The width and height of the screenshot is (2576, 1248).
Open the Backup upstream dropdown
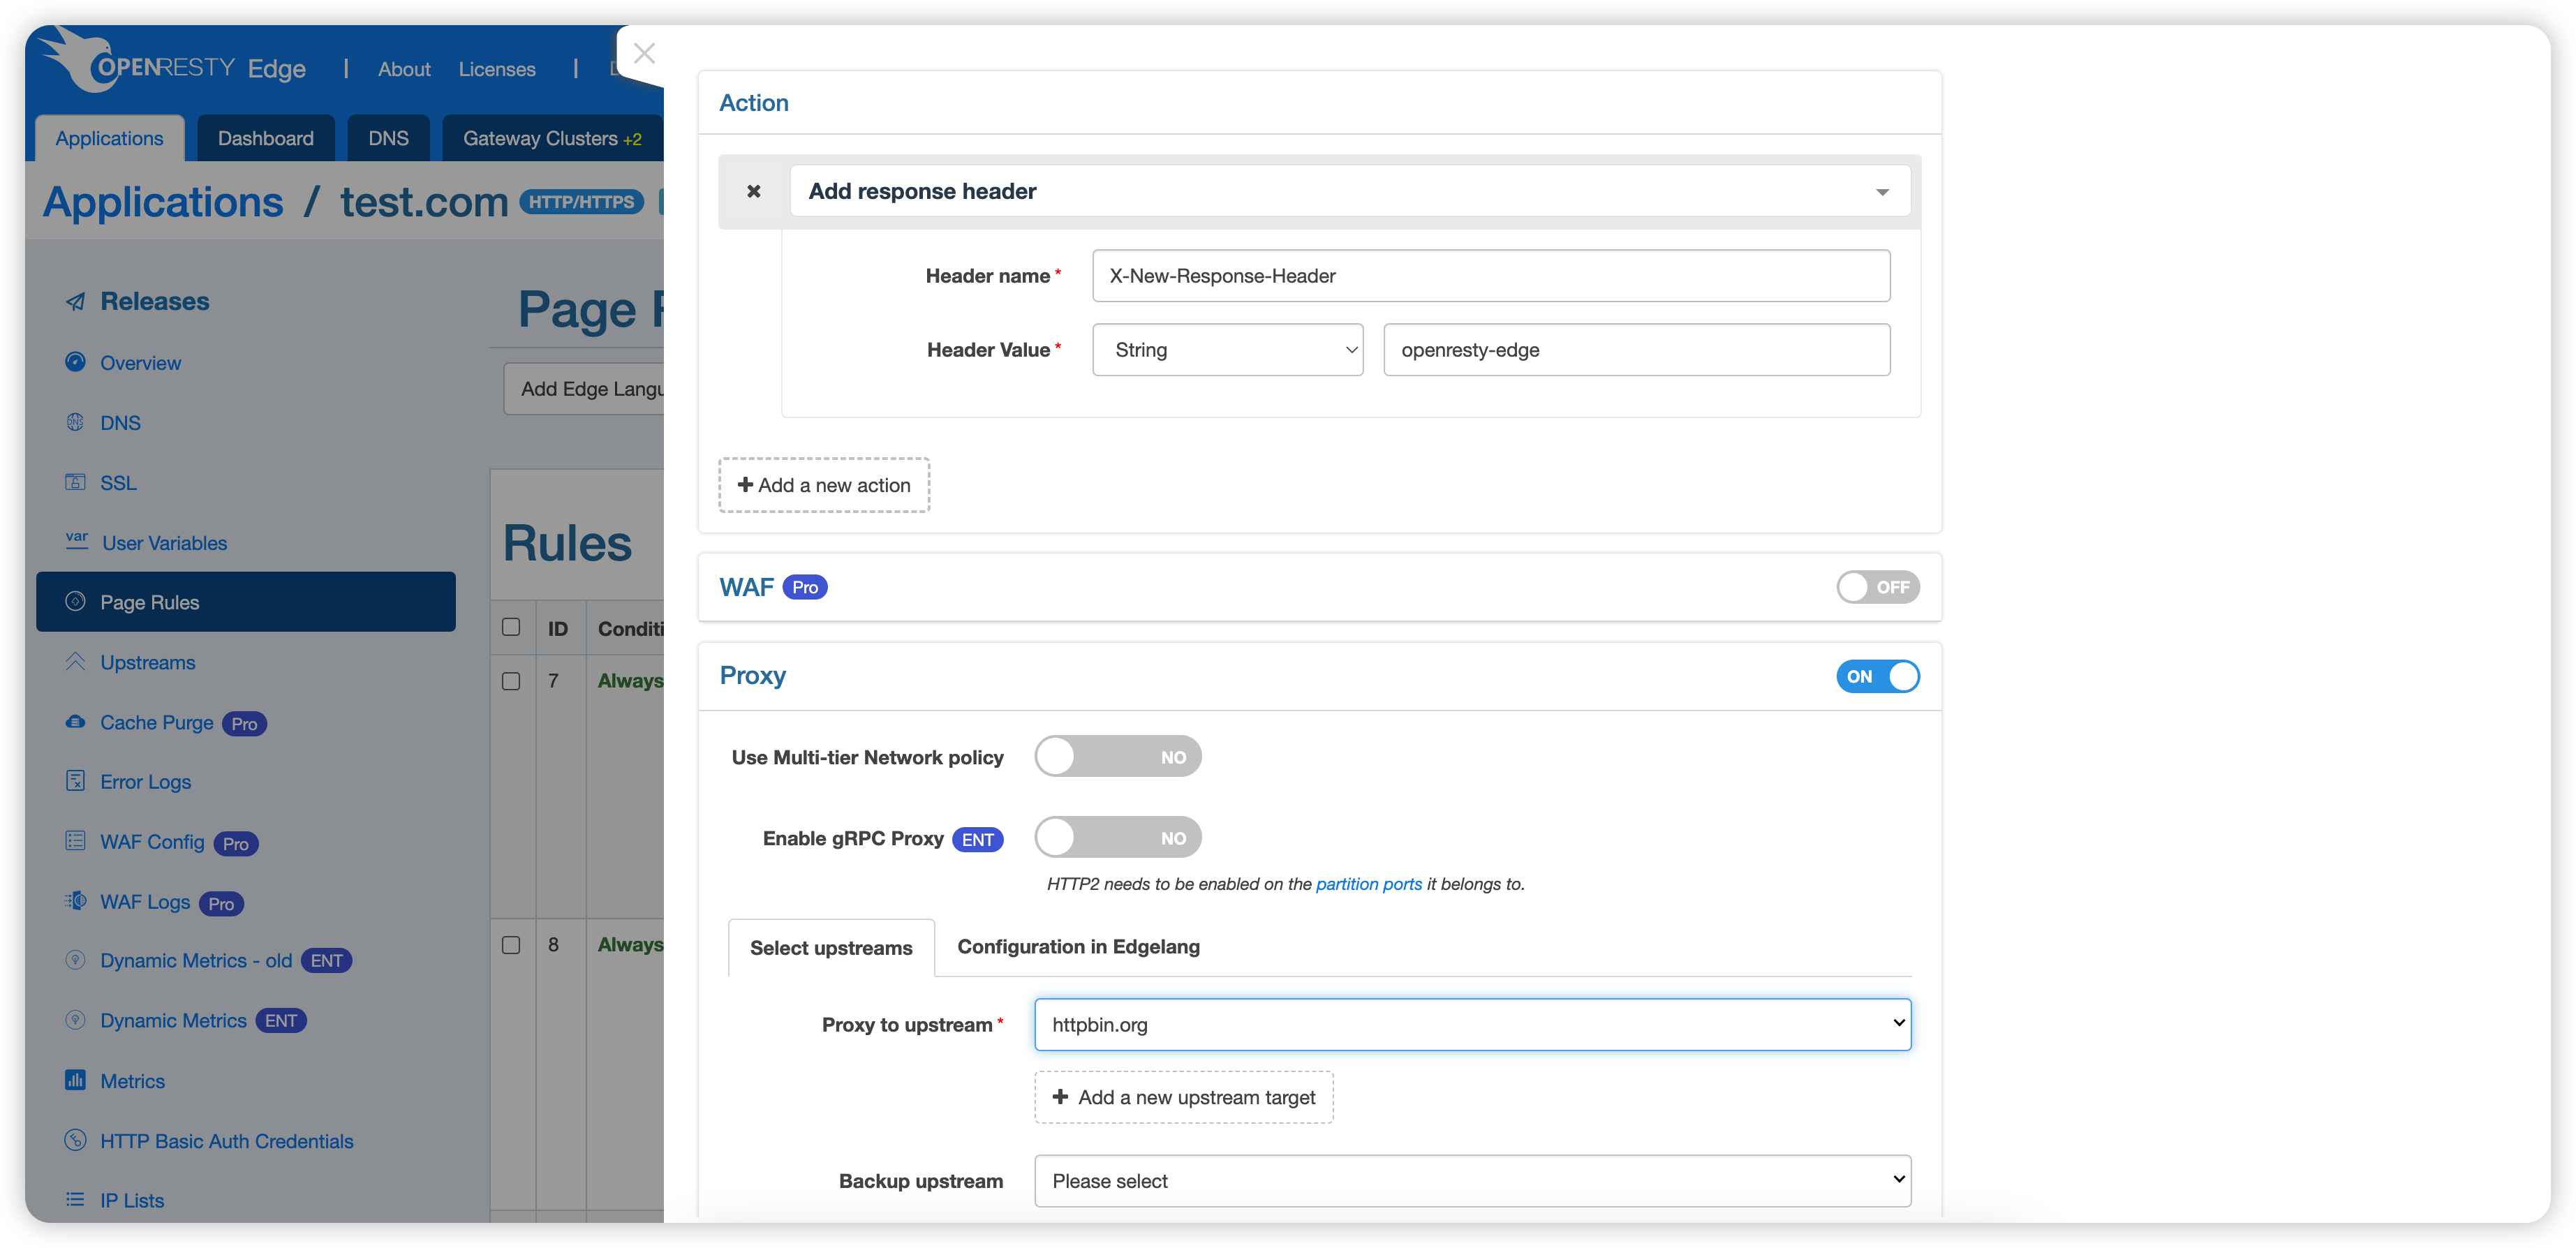tap(1472, 1181)
